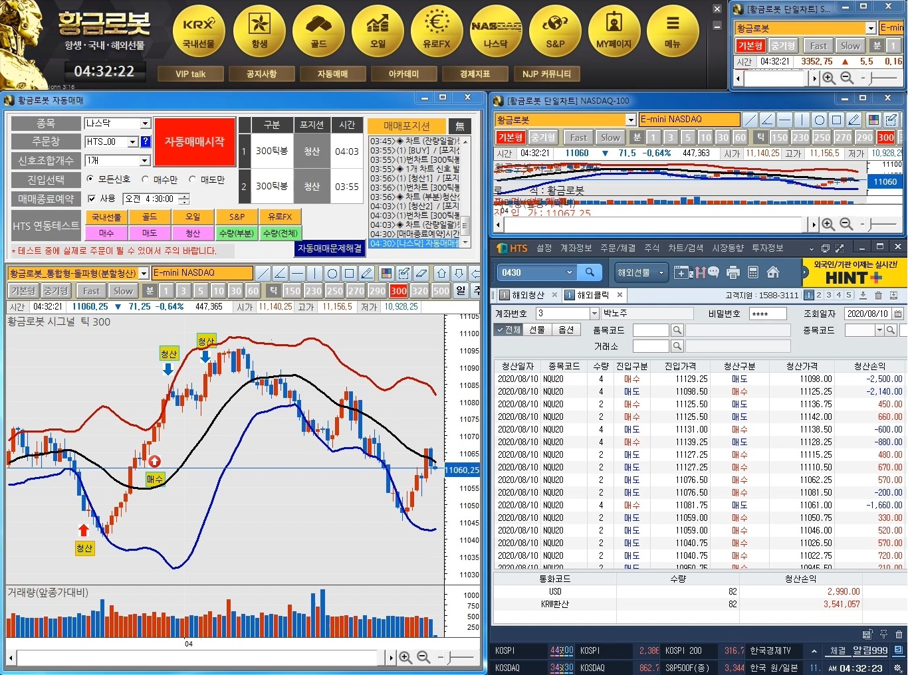Toggle 기본형 mode in signal chart window
The width and height of the screenshot is (908, 675).
(23, 291)
